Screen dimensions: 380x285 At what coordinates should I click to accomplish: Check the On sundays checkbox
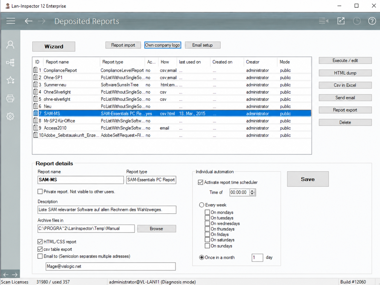click(x=207, y=246)
